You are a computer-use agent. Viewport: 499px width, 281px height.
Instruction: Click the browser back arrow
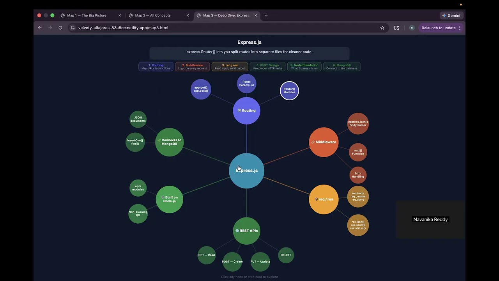click(40, 28)
